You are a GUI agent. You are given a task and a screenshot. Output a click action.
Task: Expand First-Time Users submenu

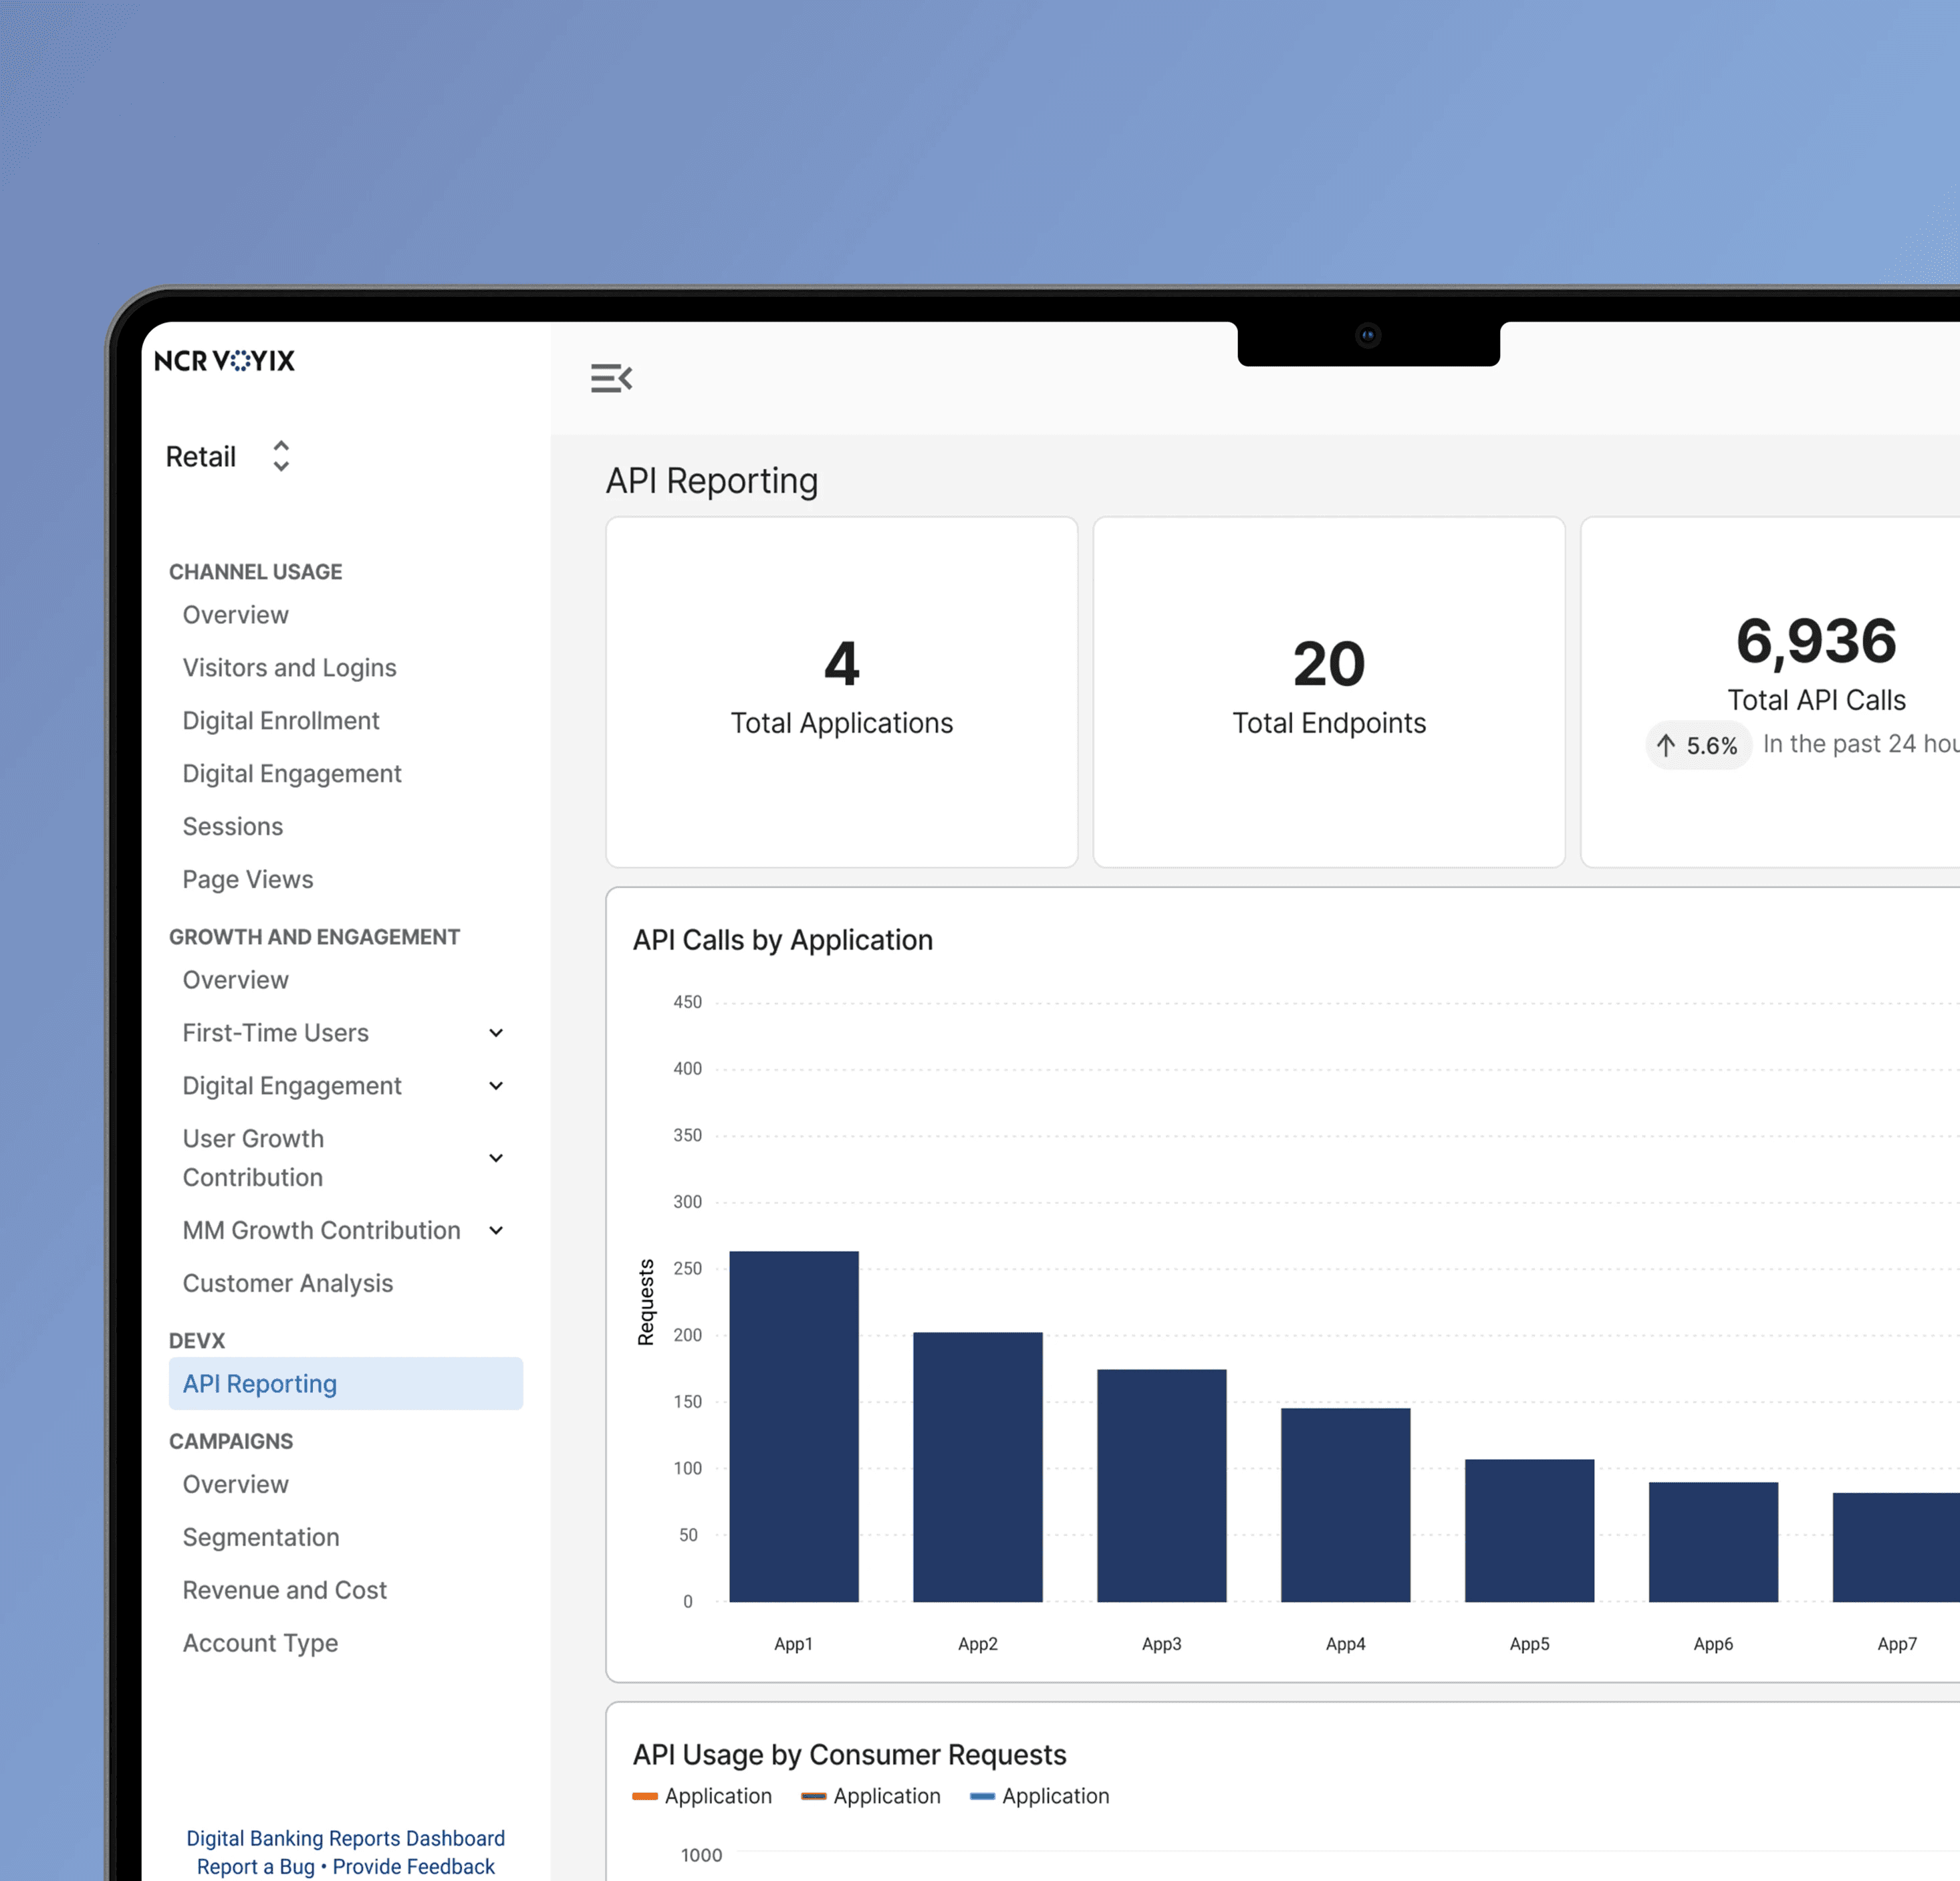[x=496, y=1032]
